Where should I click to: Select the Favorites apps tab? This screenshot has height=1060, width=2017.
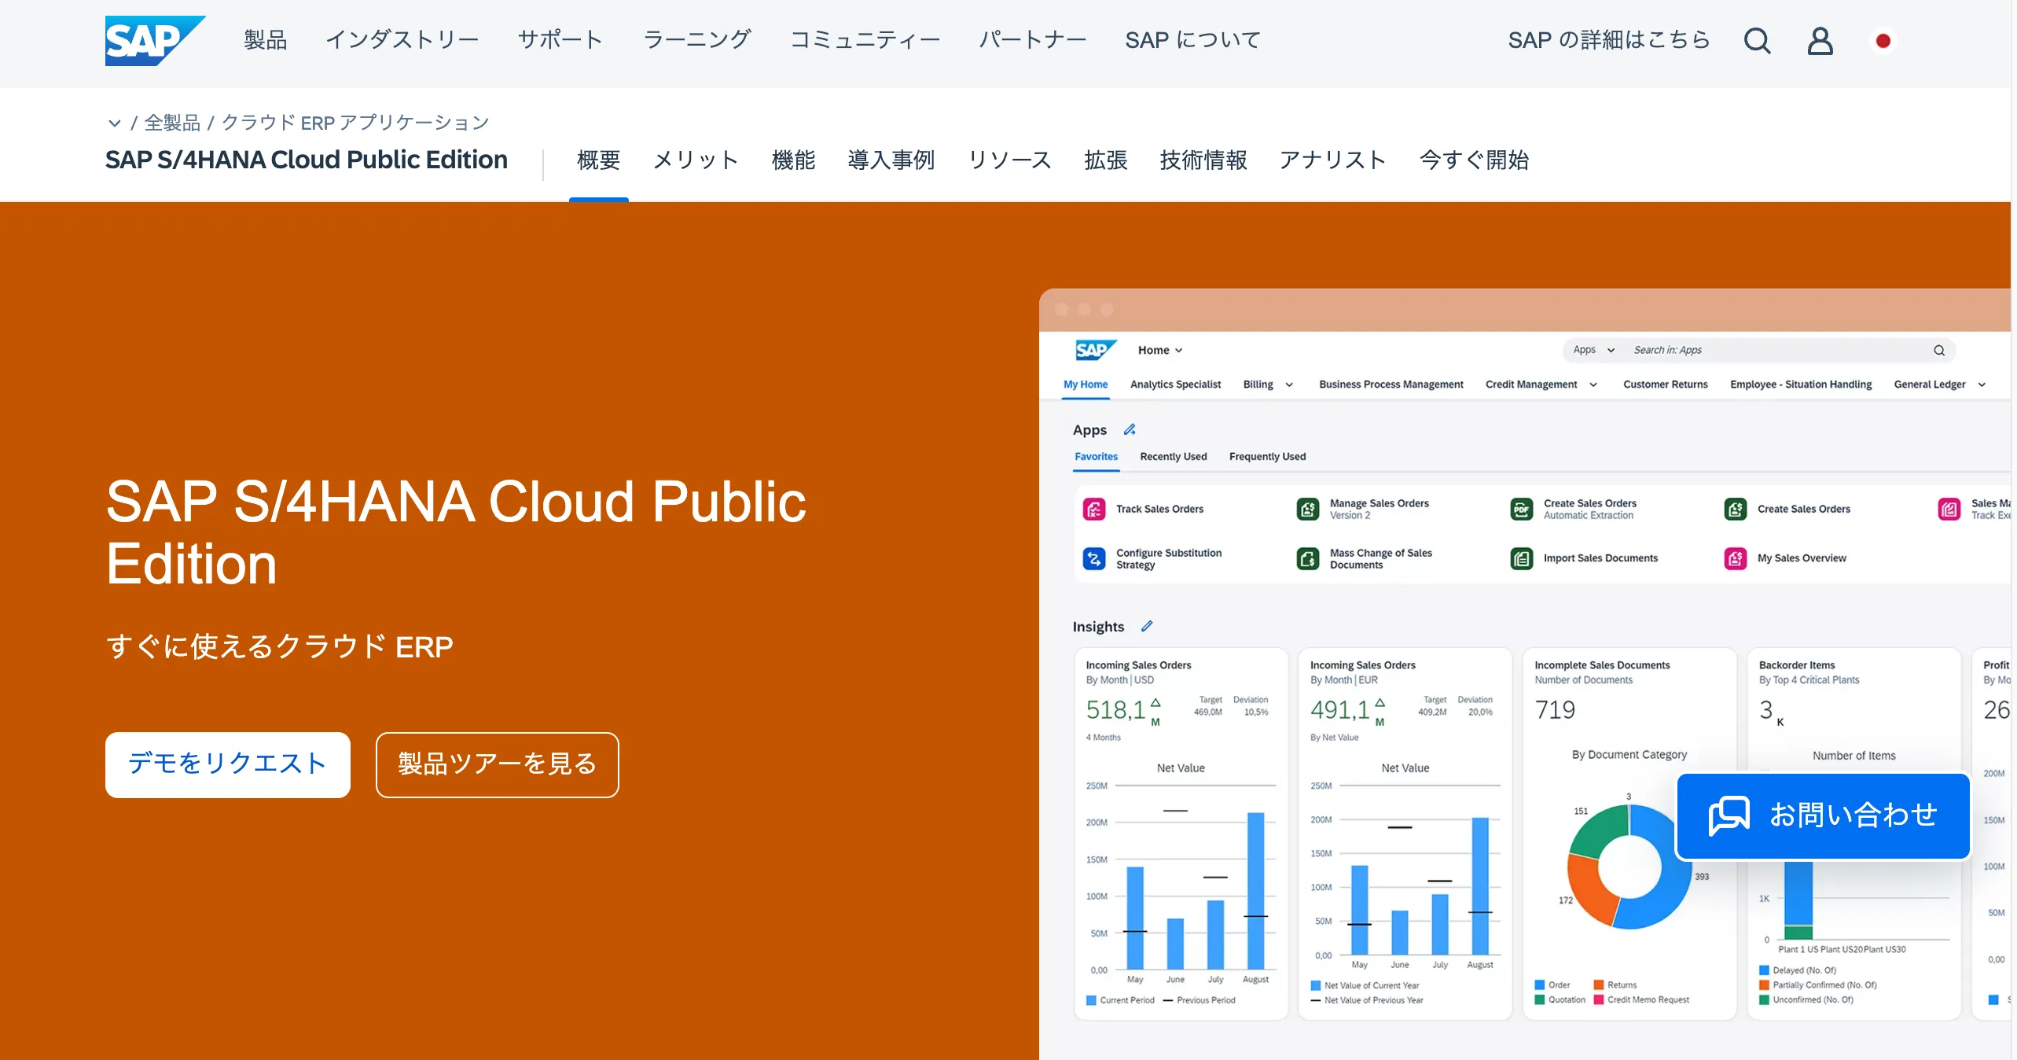[1096, 457]
